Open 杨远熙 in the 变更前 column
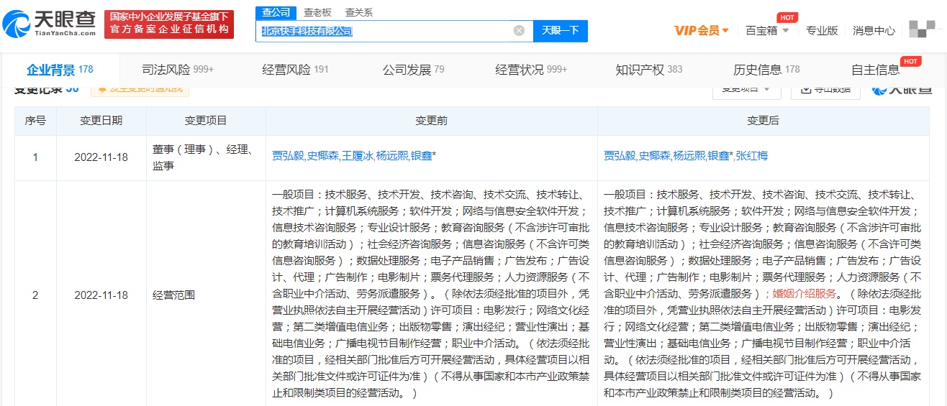 392,156
